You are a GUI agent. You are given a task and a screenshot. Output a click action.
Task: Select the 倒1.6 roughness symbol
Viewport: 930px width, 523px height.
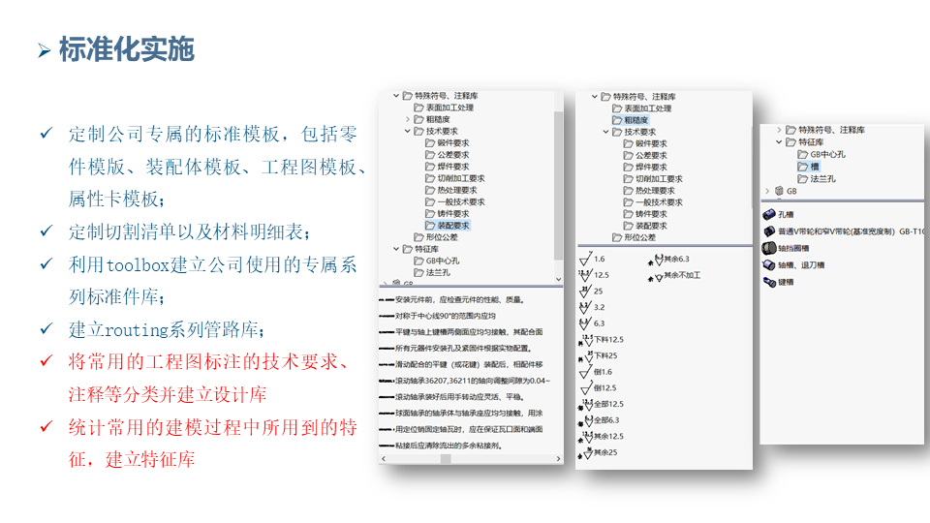pos(585,372)
